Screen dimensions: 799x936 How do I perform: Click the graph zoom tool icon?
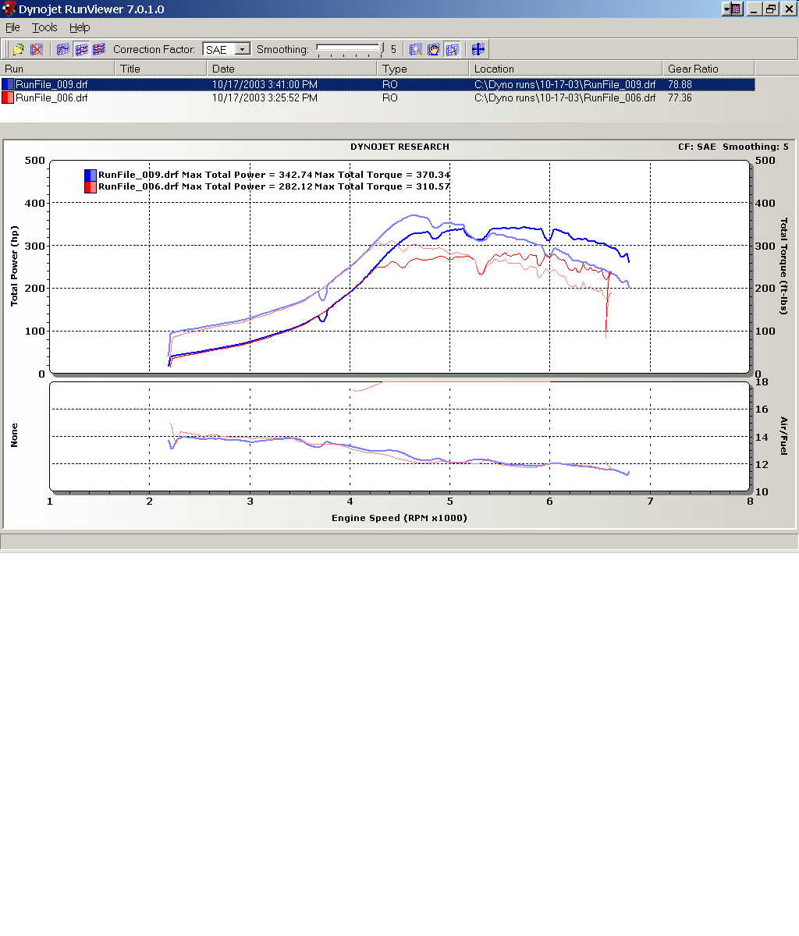[416, 49]
